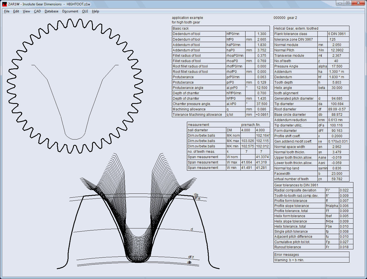Close the ZAR1W window
Viewport: 367px width, 279px height.
click(359, 3)
